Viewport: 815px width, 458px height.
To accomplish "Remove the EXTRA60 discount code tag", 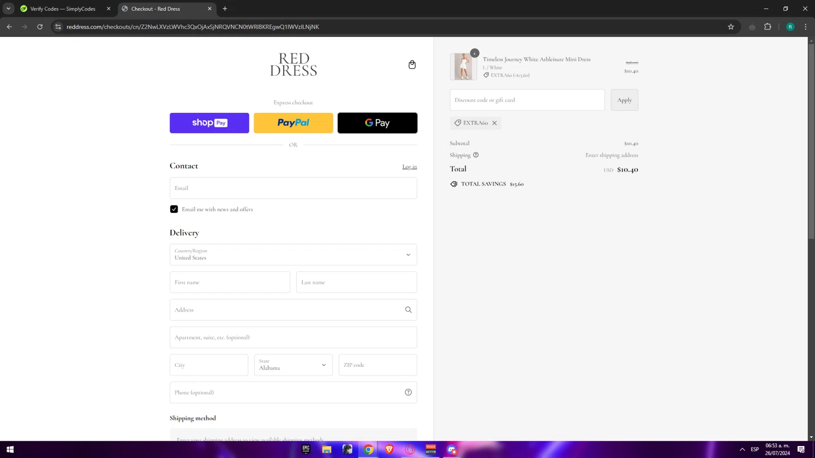I will click(494, 123).
